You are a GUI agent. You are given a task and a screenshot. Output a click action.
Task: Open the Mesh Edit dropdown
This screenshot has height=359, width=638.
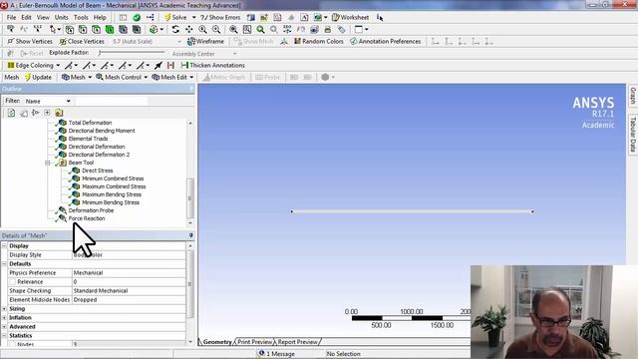pos(172,77)
